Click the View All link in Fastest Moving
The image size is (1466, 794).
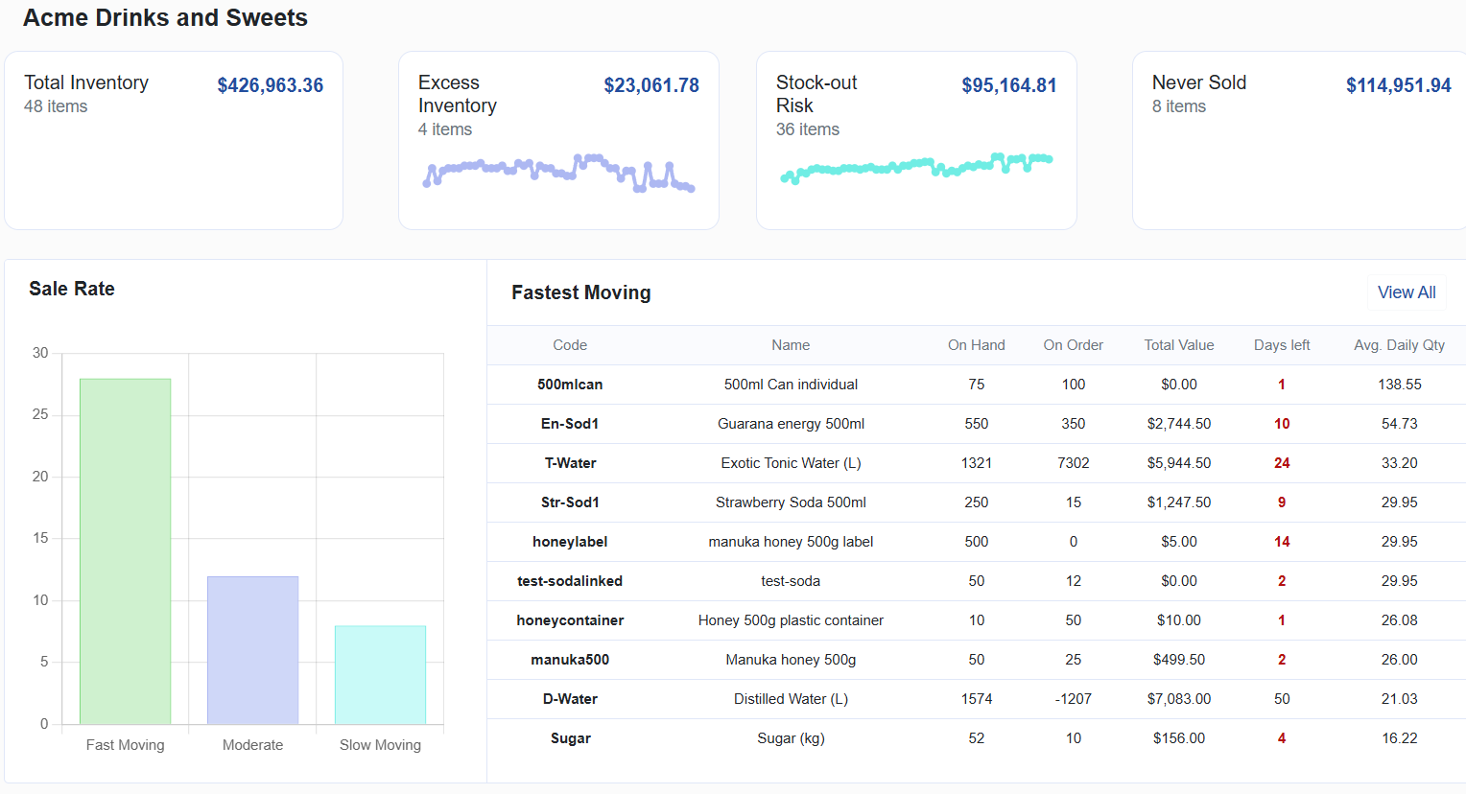tap(1407, 292)
